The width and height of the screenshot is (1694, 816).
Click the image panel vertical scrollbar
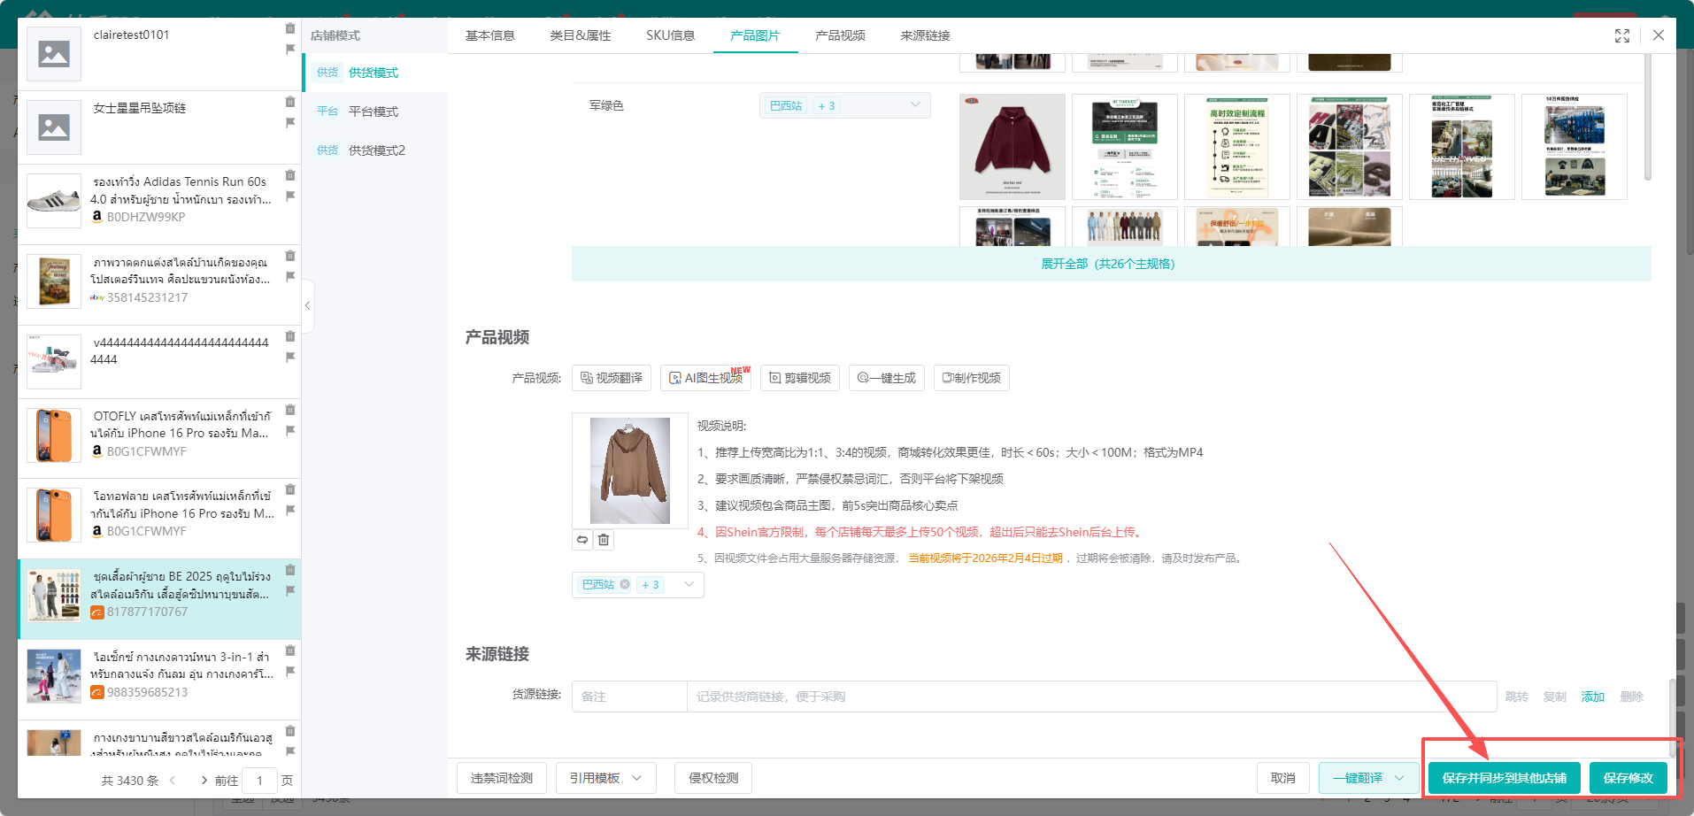[1648, 115]
